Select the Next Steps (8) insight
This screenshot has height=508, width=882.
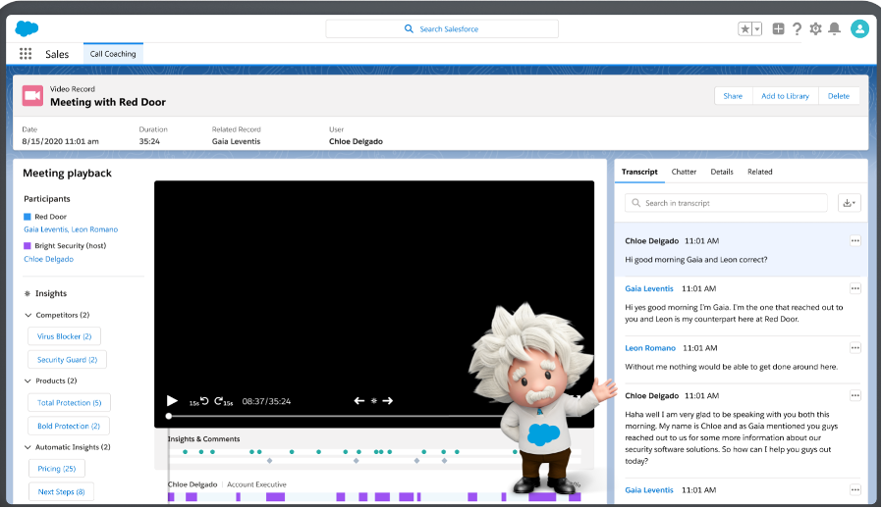(x=61, y=491)
